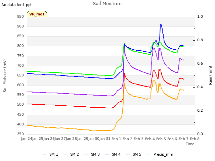The height and width of the screenshot is (161, 215).
Task: Click the 1.0 rain axis tick label
Action: click(200, 16)
